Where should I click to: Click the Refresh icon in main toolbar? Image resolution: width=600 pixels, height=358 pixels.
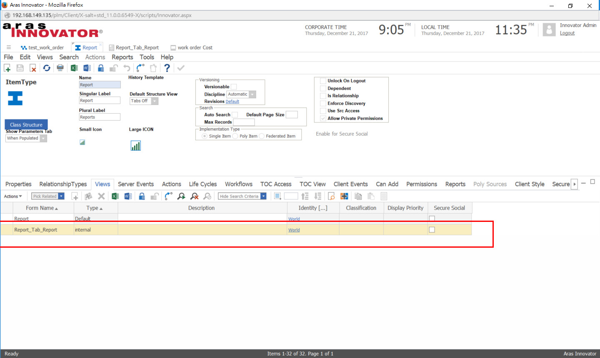(47, 68)
